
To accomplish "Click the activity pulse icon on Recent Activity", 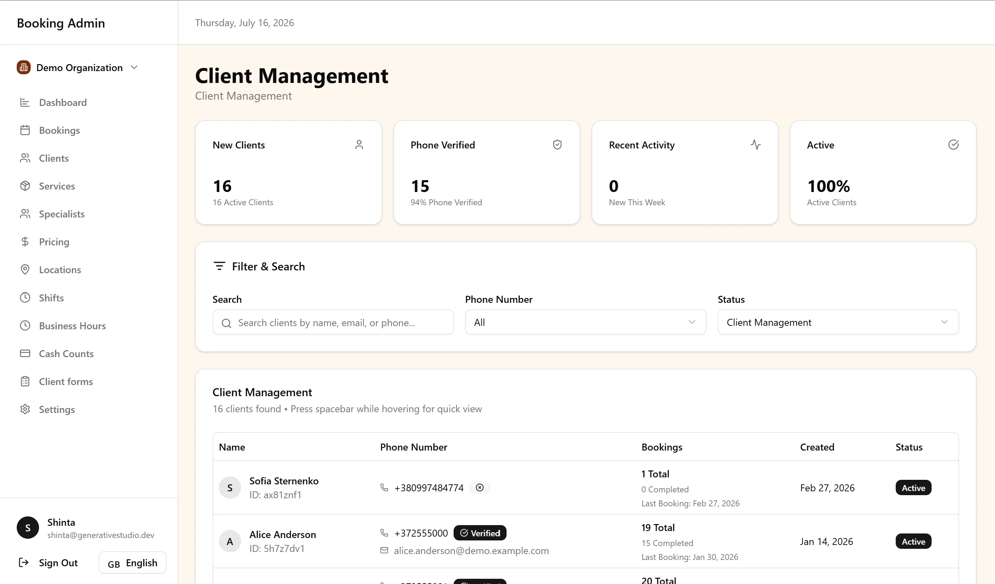I will pos(755,145).
